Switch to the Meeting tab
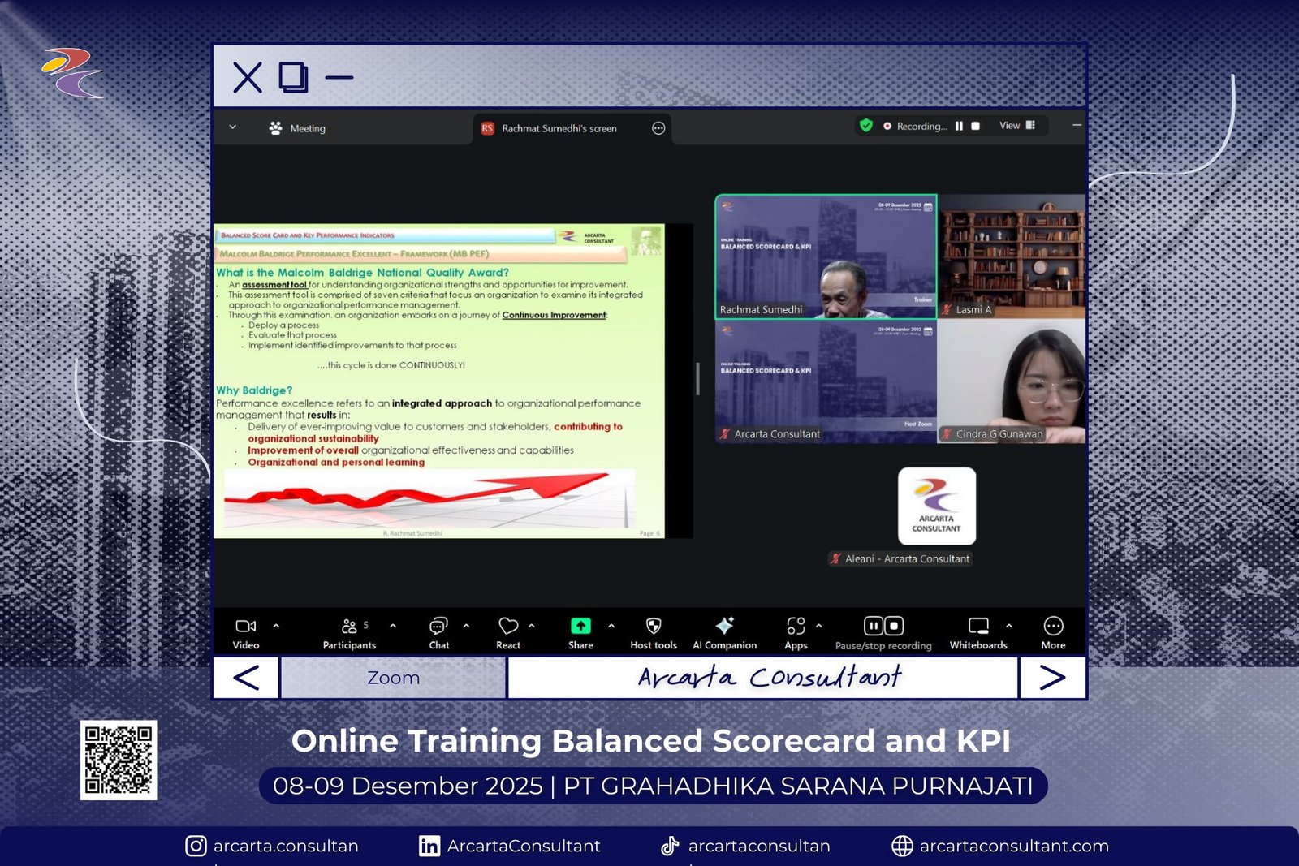Image resolution: width=1299 pixels, height=866 pixels. tap(297, 128)
